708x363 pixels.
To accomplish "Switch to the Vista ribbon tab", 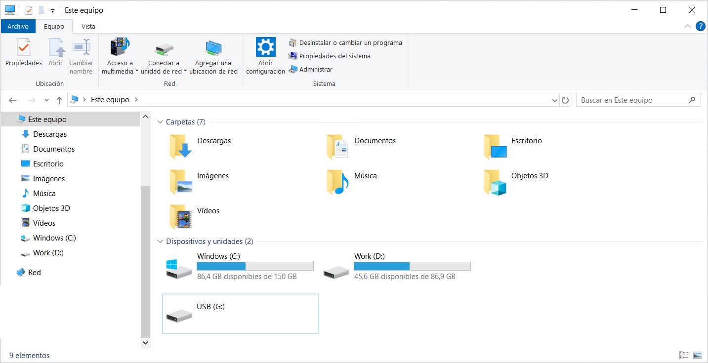I will 88,27.
